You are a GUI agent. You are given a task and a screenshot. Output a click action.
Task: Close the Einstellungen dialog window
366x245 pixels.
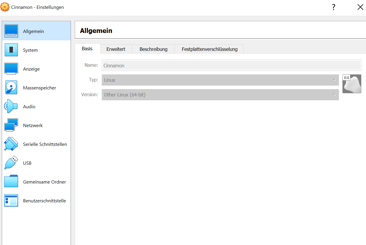click(360, 7)
